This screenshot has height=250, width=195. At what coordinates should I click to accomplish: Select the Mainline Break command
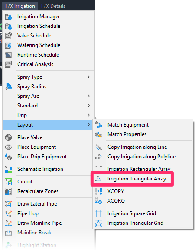(48, 233)
